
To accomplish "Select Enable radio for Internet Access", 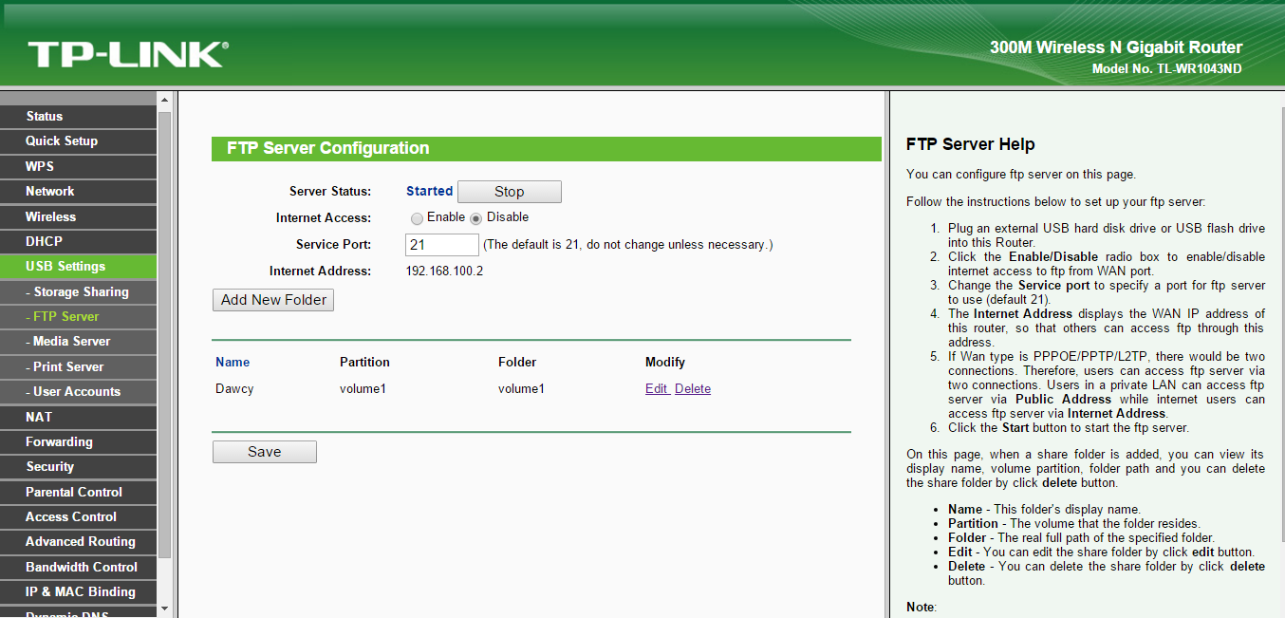I will click(x=417, y=218).
